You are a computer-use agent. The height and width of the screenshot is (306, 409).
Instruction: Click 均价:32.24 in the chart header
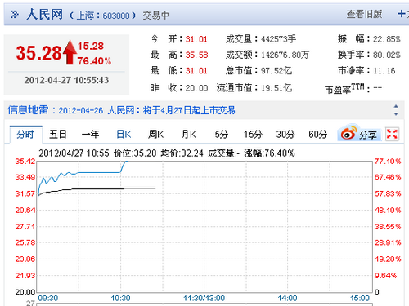(x=182, y=153)
